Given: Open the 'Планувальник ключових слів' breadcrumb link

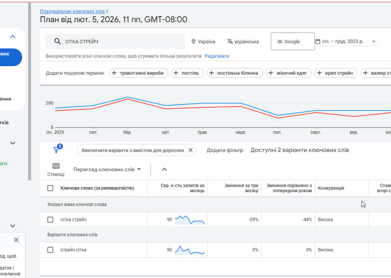Looking at the screenshot, I should tap(72, 11).
